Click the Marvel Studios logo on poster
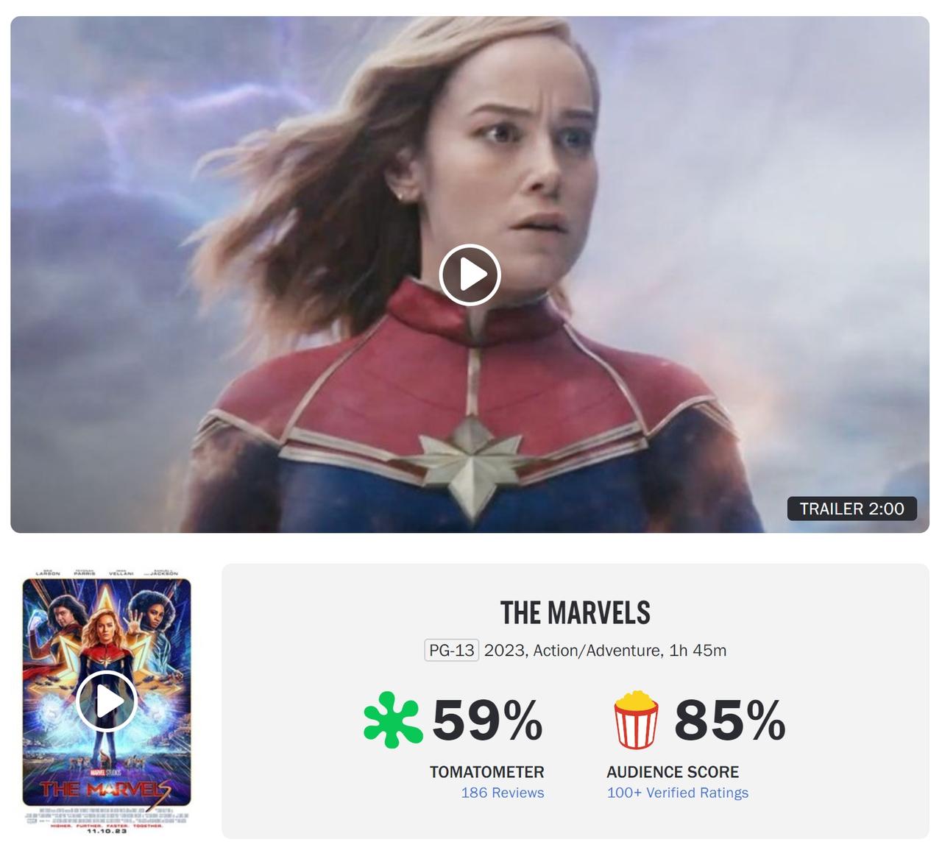 pyautogui.click(x=106, y=772)
